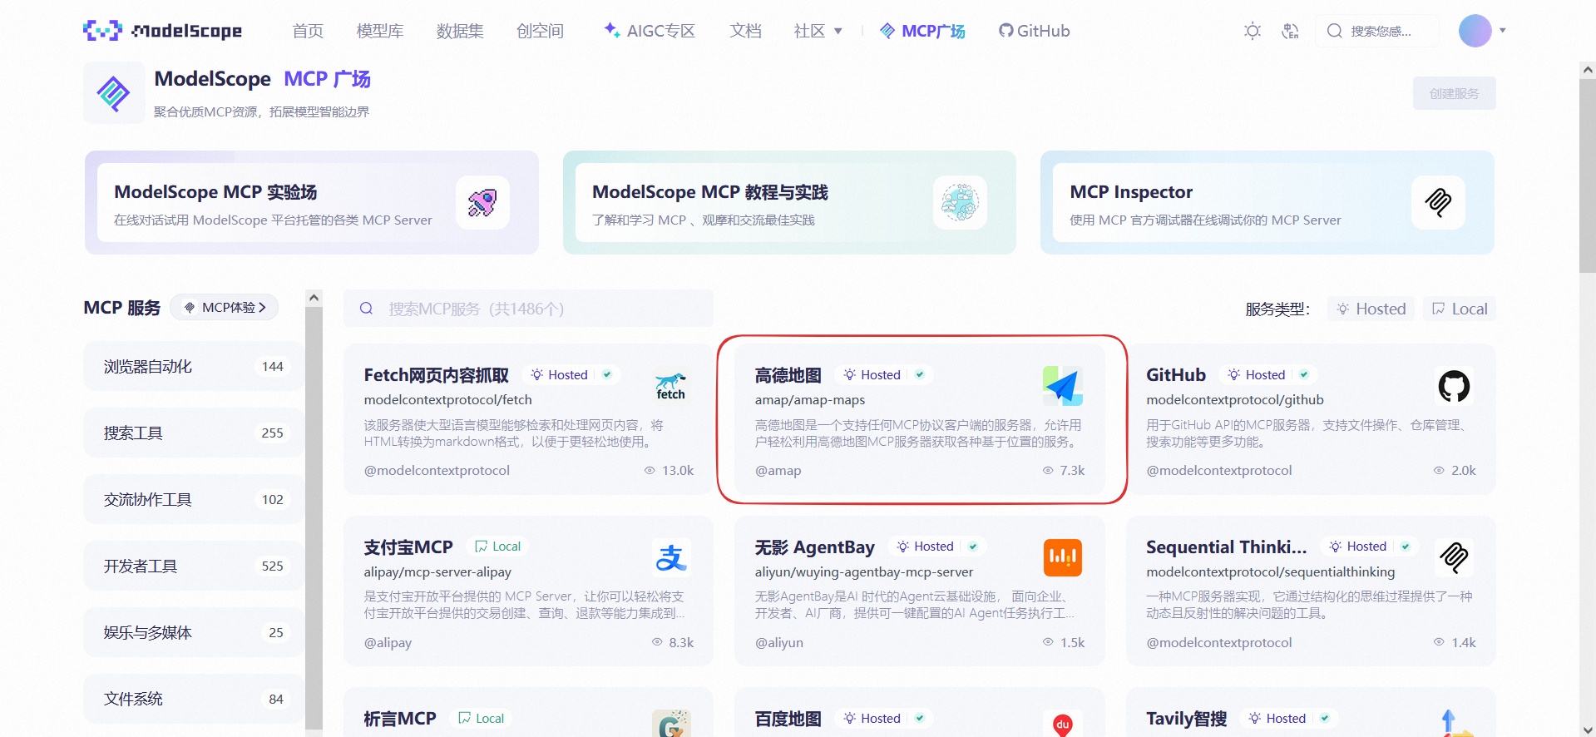1596x737 pixels.
Task: Open the user avatar menu
Action: click(x=1475, y=31)
